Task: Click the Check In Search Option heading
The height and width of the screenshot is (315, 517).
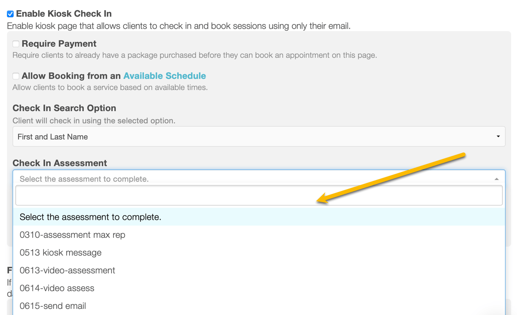Action: tap(64, 108)
